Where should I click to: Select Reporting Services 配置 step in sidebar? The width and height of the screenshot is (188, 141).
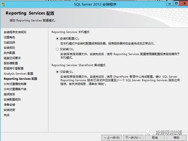[20, 79]
